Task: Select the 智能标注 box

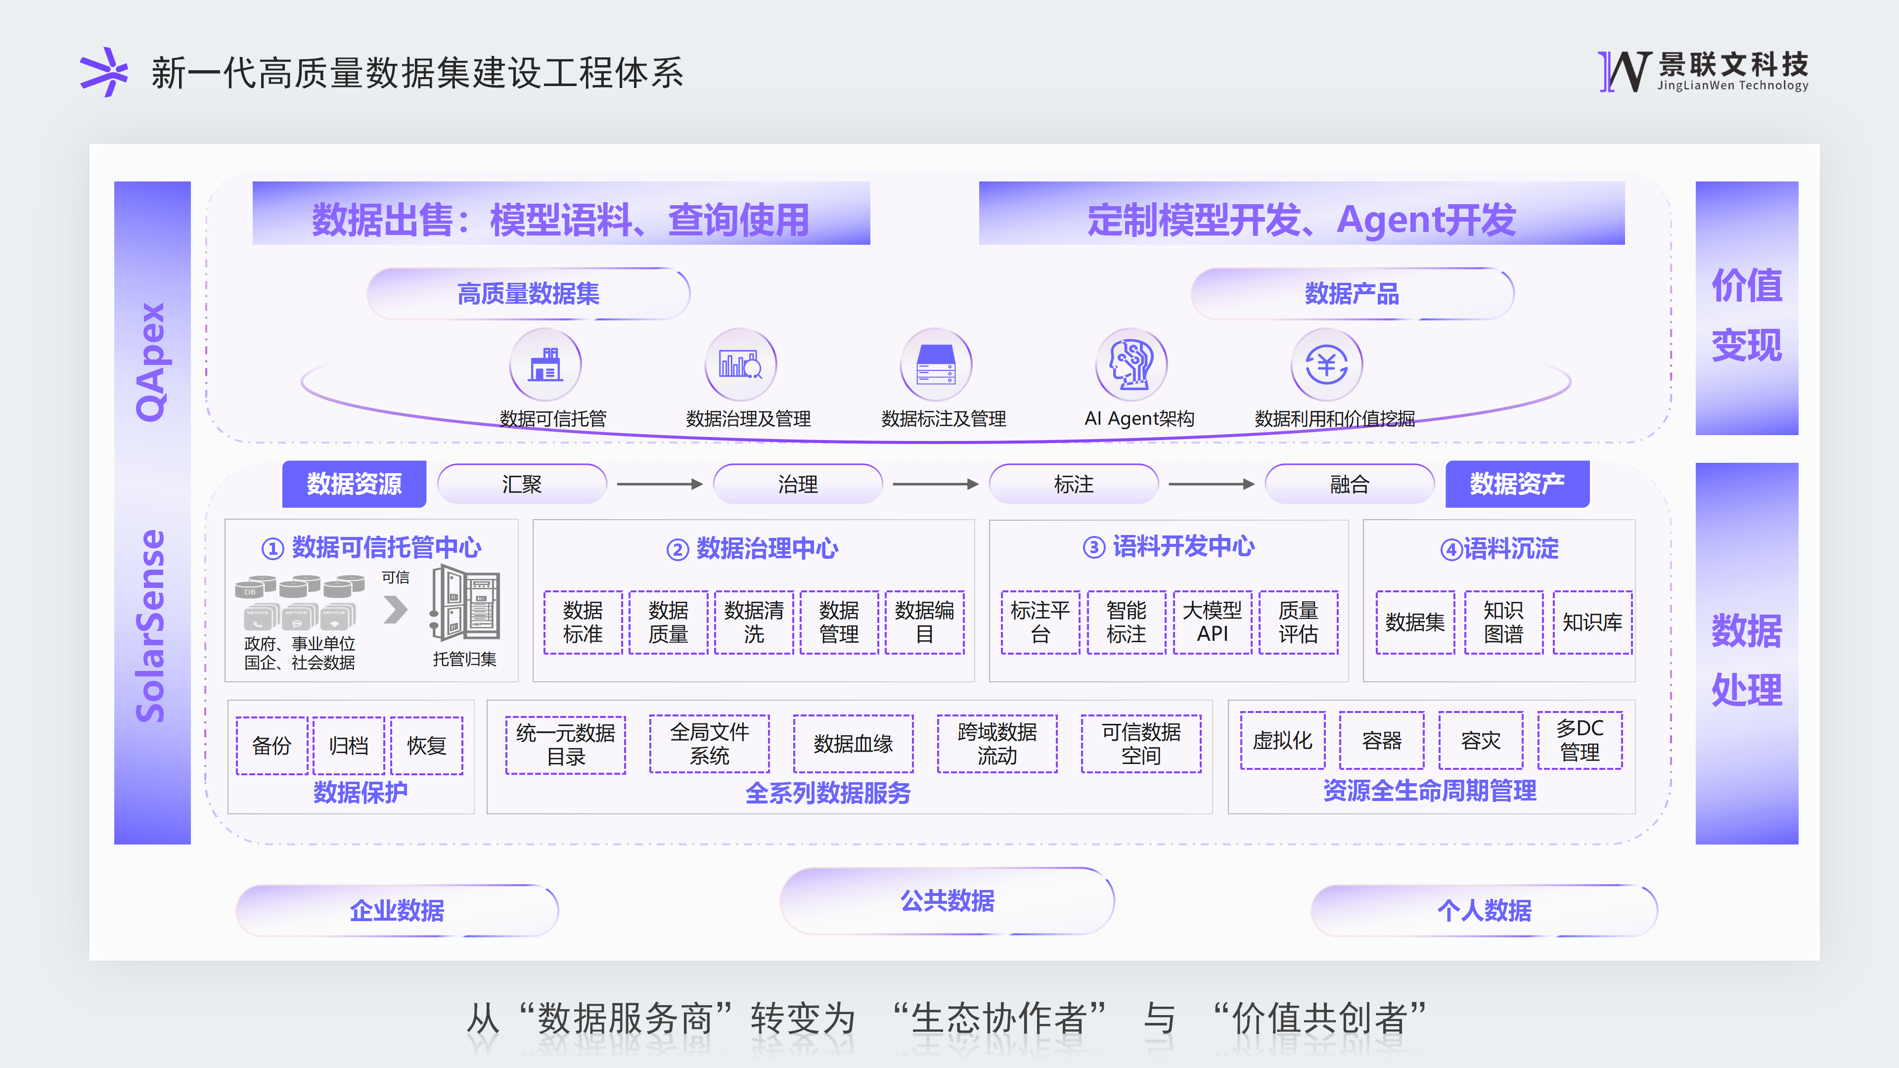Action: click(1127, 622)
